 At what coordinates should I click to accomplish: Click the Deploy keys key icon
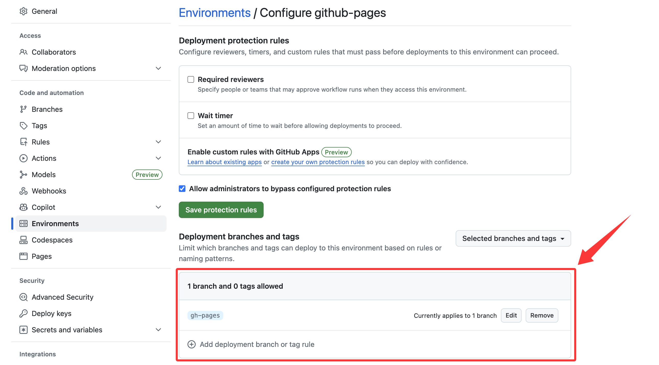point(23,314)
